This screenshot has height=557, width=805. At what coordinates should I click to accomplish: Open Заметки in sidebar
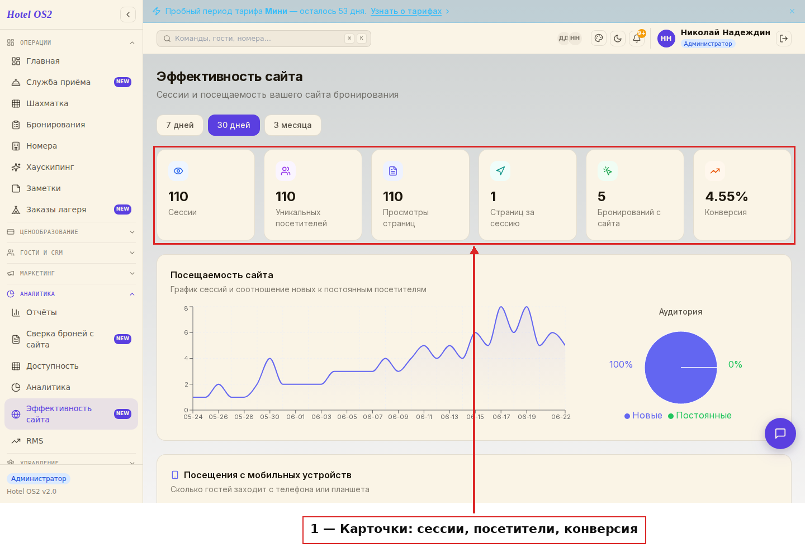click(71, 188)
